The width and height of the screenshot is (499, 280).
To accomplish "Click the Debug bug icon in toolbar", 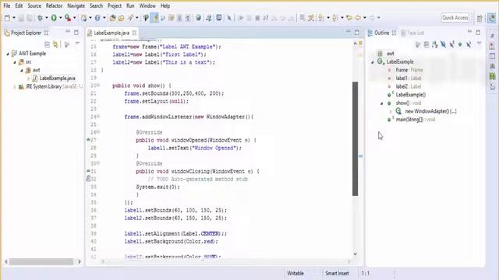I will pos(40,18).
